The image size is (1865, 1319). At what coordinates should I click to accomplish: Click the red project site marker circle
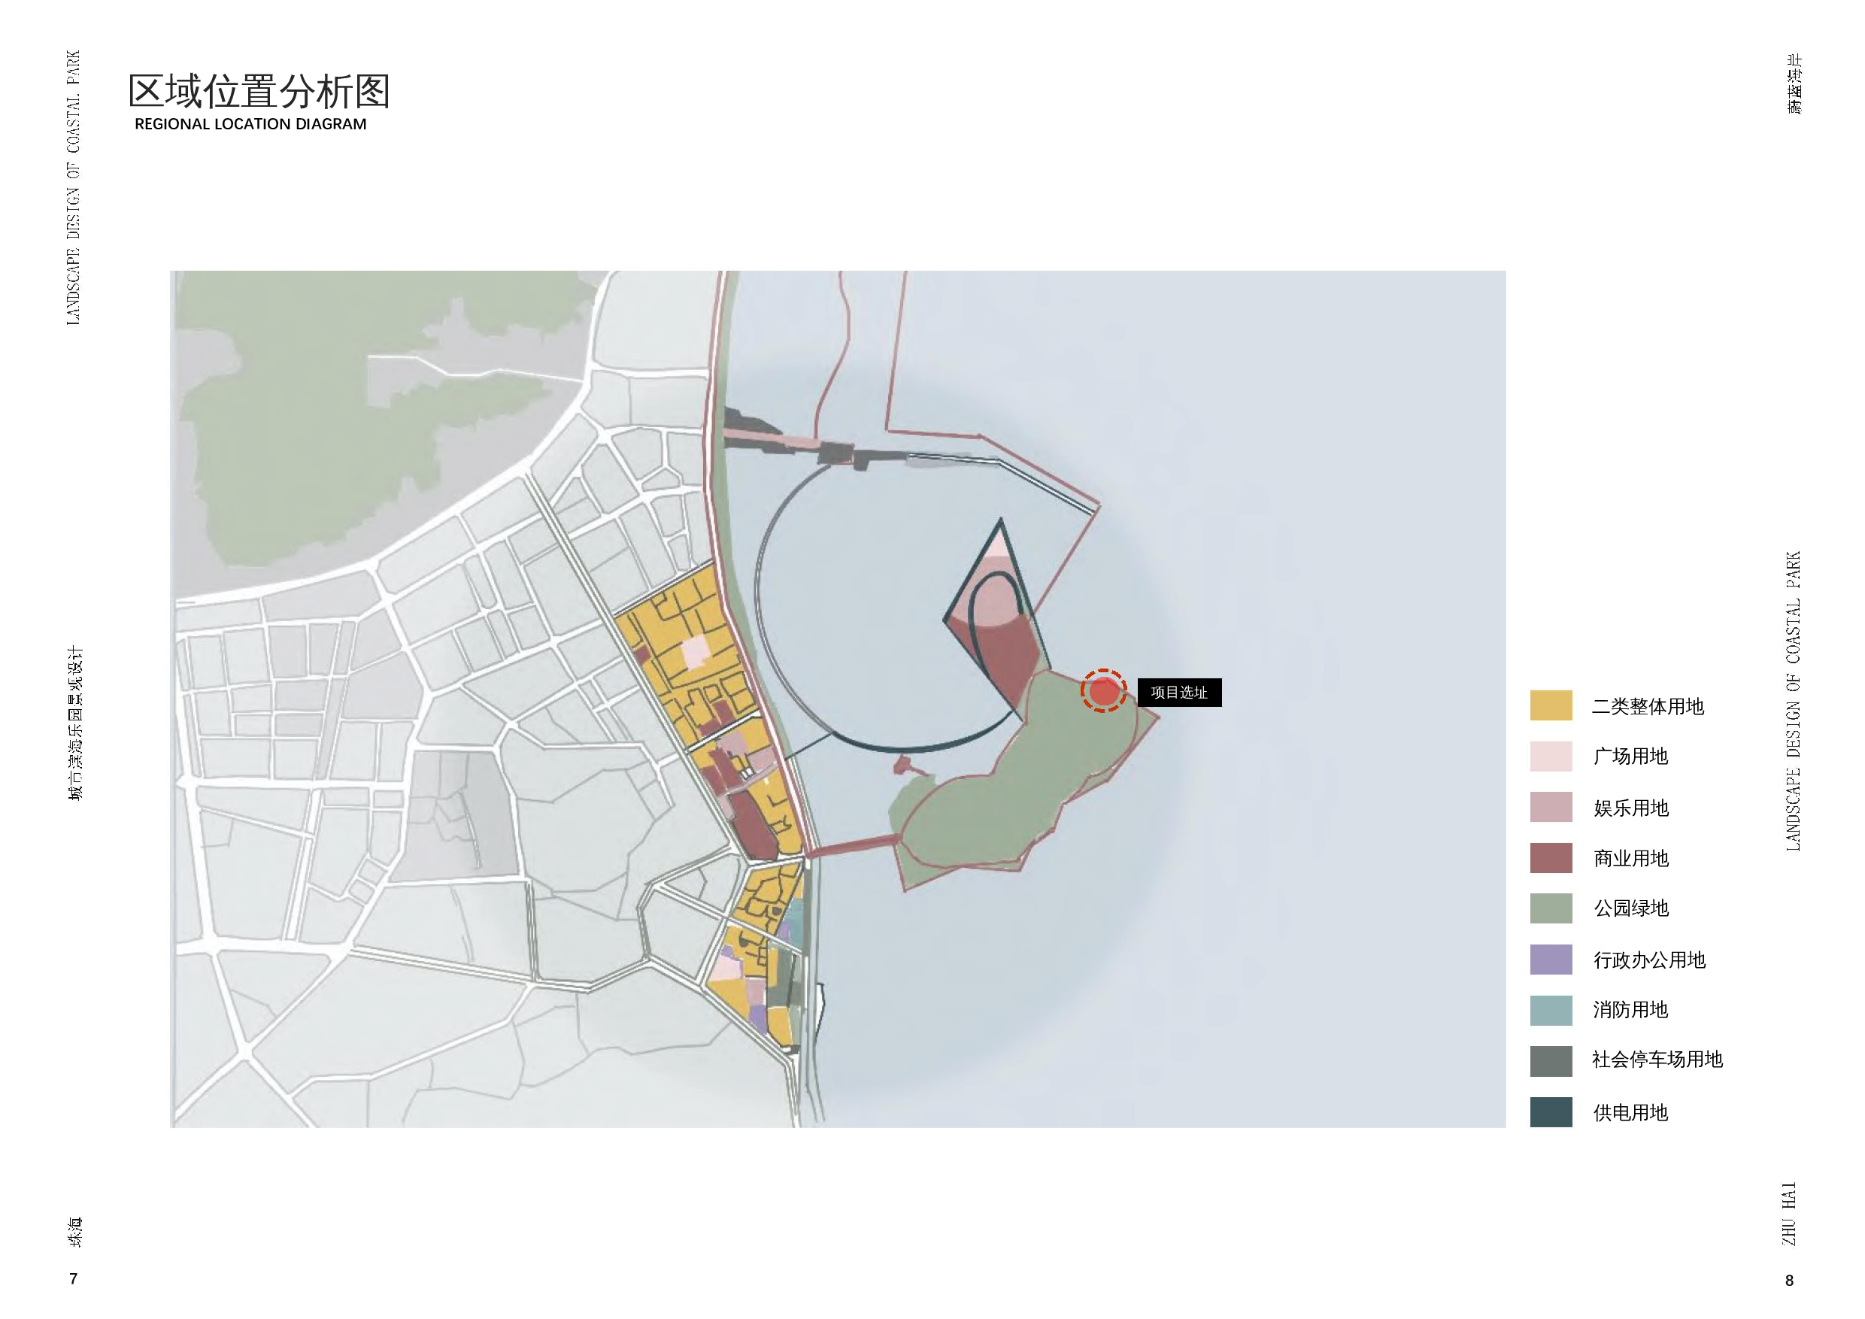click(1103, 691)
